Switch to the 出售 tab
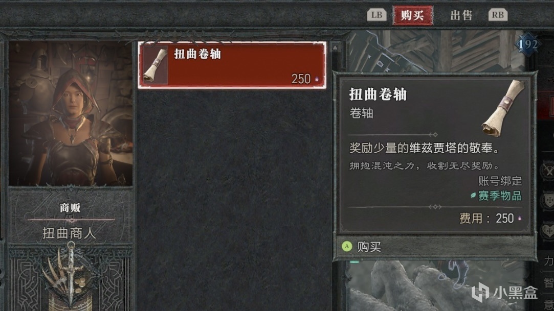554x311 pixels. click(x=461, y=15)
